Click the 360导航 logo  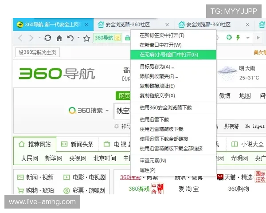pos(57,74)
